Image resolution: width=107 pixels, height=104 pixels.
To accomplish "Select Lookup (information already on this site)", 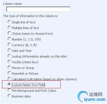I will (x=9, y=56).
